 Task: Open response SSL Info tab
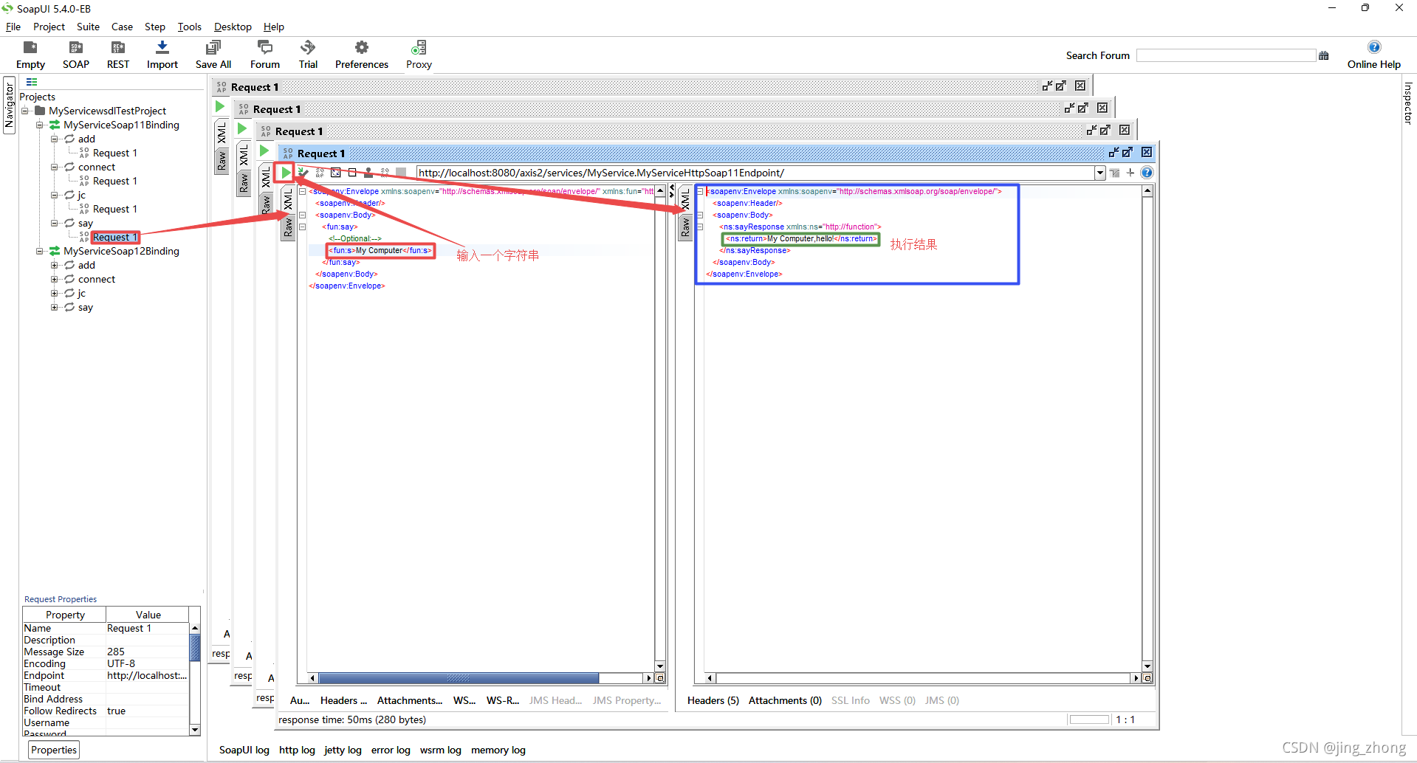[850, 700]
